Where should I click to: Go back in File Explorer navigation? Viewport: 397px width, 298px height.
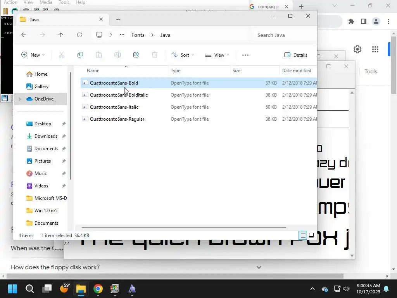click(24, 35)
